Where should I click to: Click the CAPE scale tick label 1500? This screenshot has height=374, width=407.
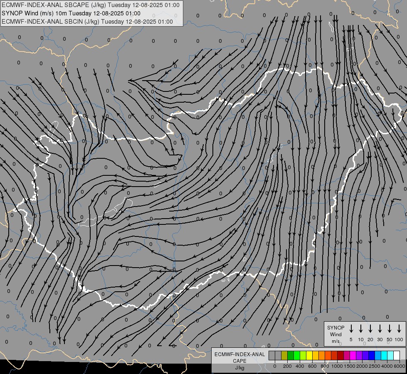350,366
